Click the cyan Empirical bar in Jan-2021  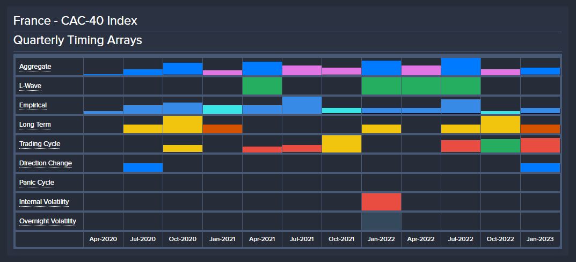click(222, 110)
